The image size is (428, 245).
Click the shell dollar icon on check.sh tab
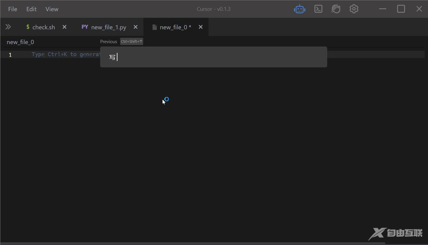[x=28, y=27]
